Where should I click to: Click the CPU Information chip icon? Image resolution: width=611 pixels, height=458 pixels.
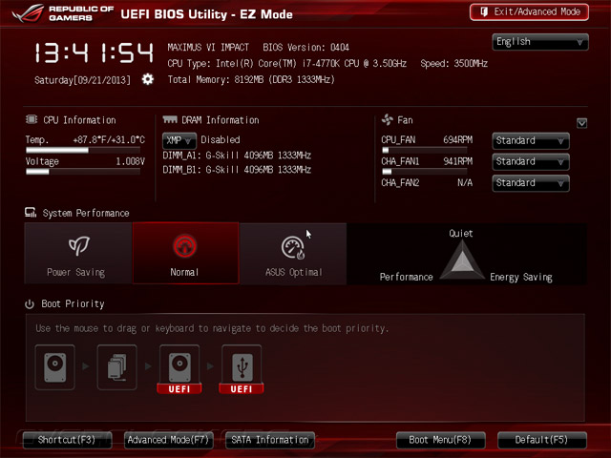(x=32, y=119)
